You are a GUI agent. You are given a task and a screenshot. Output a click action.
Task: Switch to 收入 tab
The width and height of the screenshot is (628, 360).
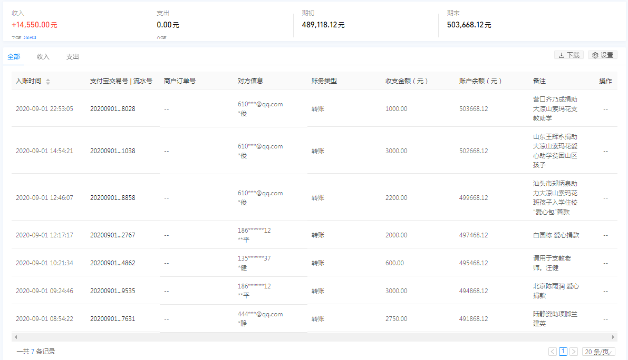click(x=43, y=57)
